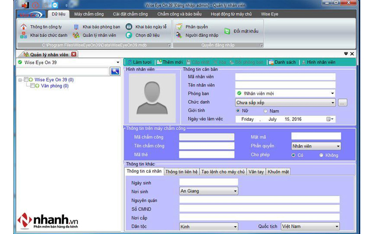Click Khai báo chức danh icon
Viewport: 374px width, 234px height.
click(x=23, y=35)
